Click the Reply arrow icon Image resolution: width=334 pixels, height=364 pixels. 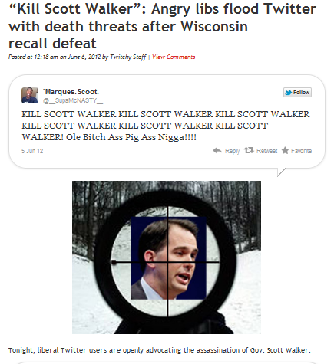click(217, 151)
